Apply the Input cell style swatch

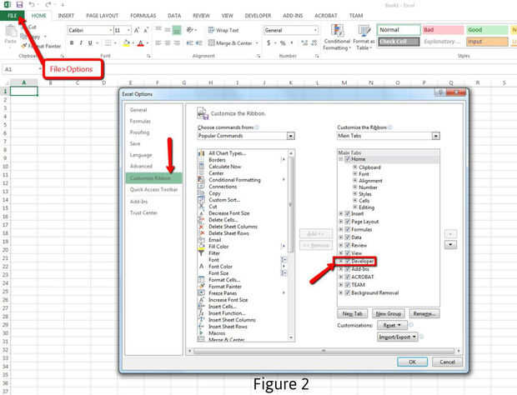(x=487, y=42)
